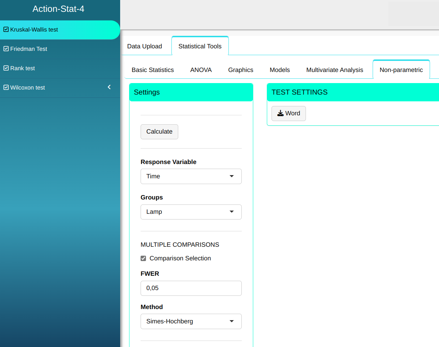Click the Kruskal-Wallis test checkmark icon
Viewport: 439px width, 347px height.
pos(6,30)
